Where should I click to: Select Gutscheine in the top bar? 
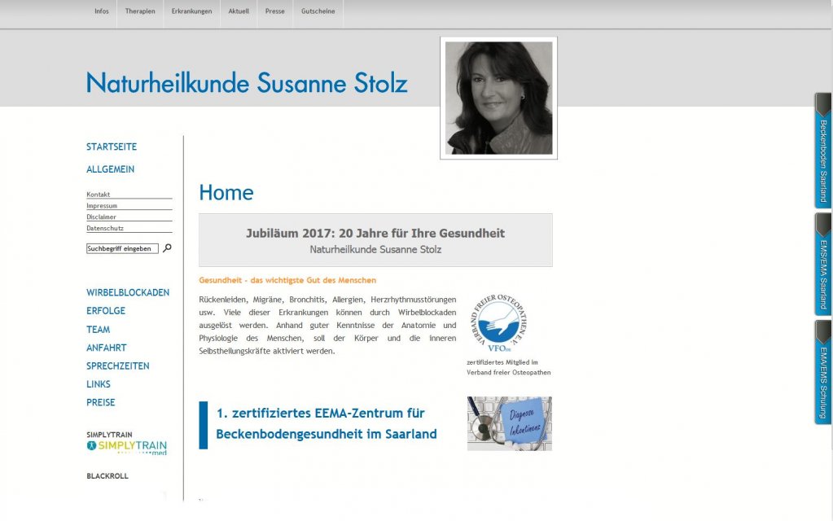318,11
